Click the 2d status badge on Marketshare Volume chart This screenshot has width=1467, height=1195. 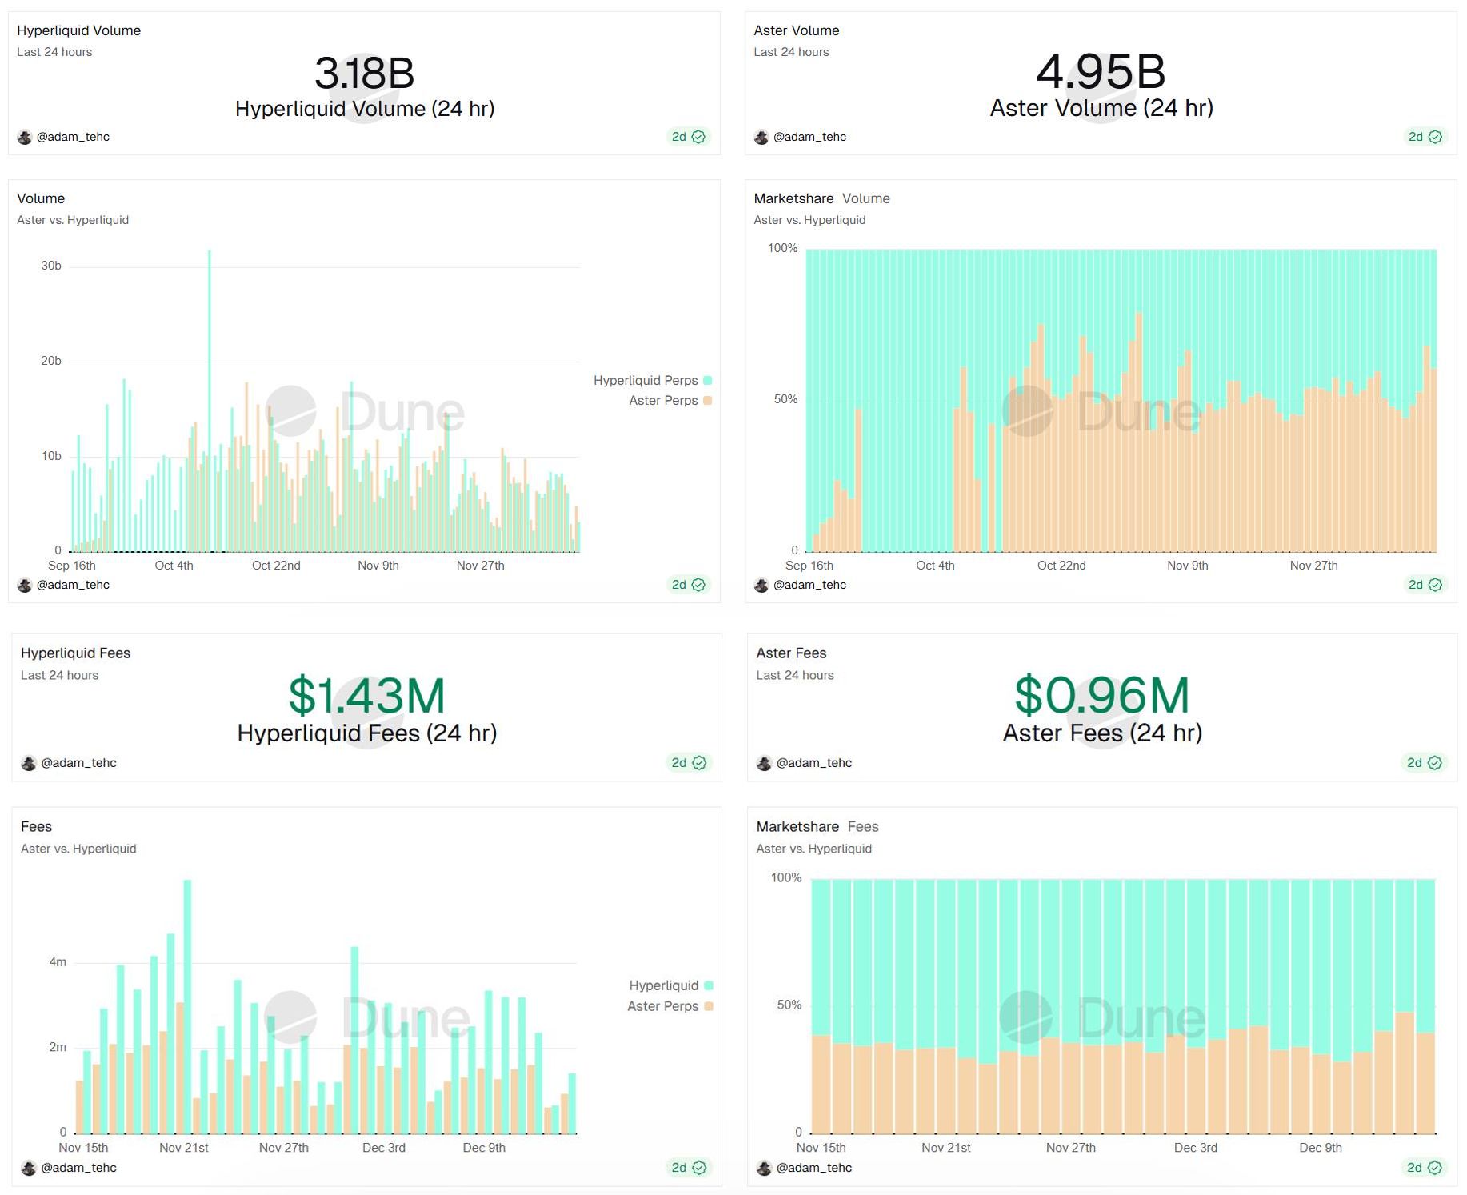point(1425,585)
